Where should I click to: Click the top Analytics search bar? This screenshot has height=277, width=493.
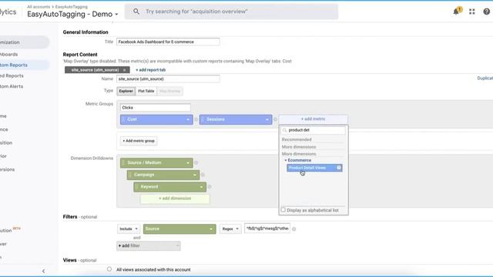pyautogui.click(x=231, y=12)
